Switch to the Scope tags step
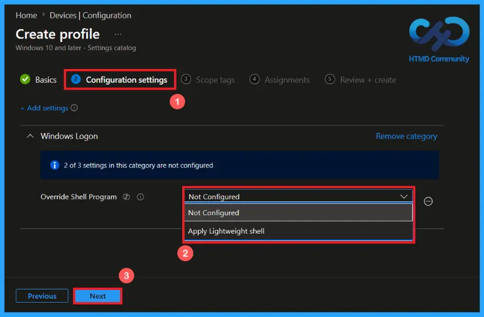 pos(208,80)
